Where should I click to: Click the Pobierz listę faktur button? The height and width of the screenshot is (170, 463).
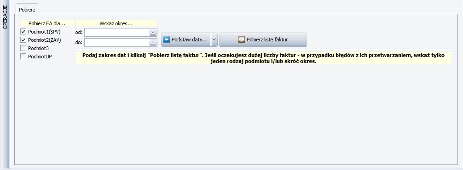(263, 40)
